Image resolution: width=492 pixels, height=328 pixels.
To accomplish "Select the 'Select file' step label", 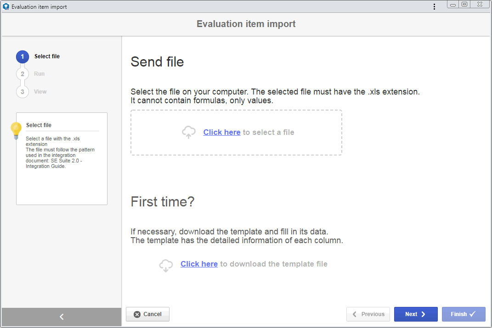I will pyautogui.click(x=47, y=56).
